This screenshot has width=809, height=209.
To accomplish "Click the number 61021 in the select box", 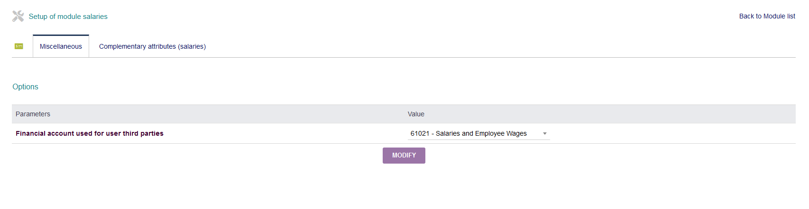I will tap(420, 133).
